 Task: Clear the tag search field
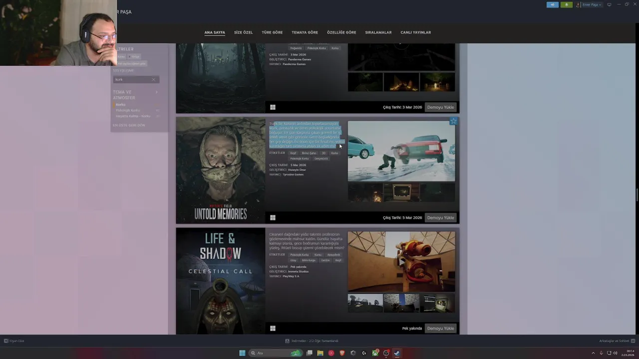[x=153, y=79]
